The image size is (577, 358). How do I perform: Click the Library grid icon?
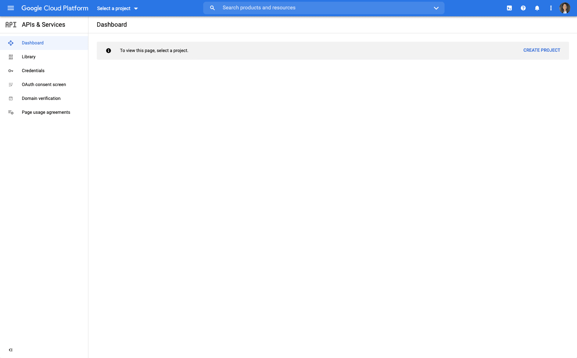[x=11, y=57]
